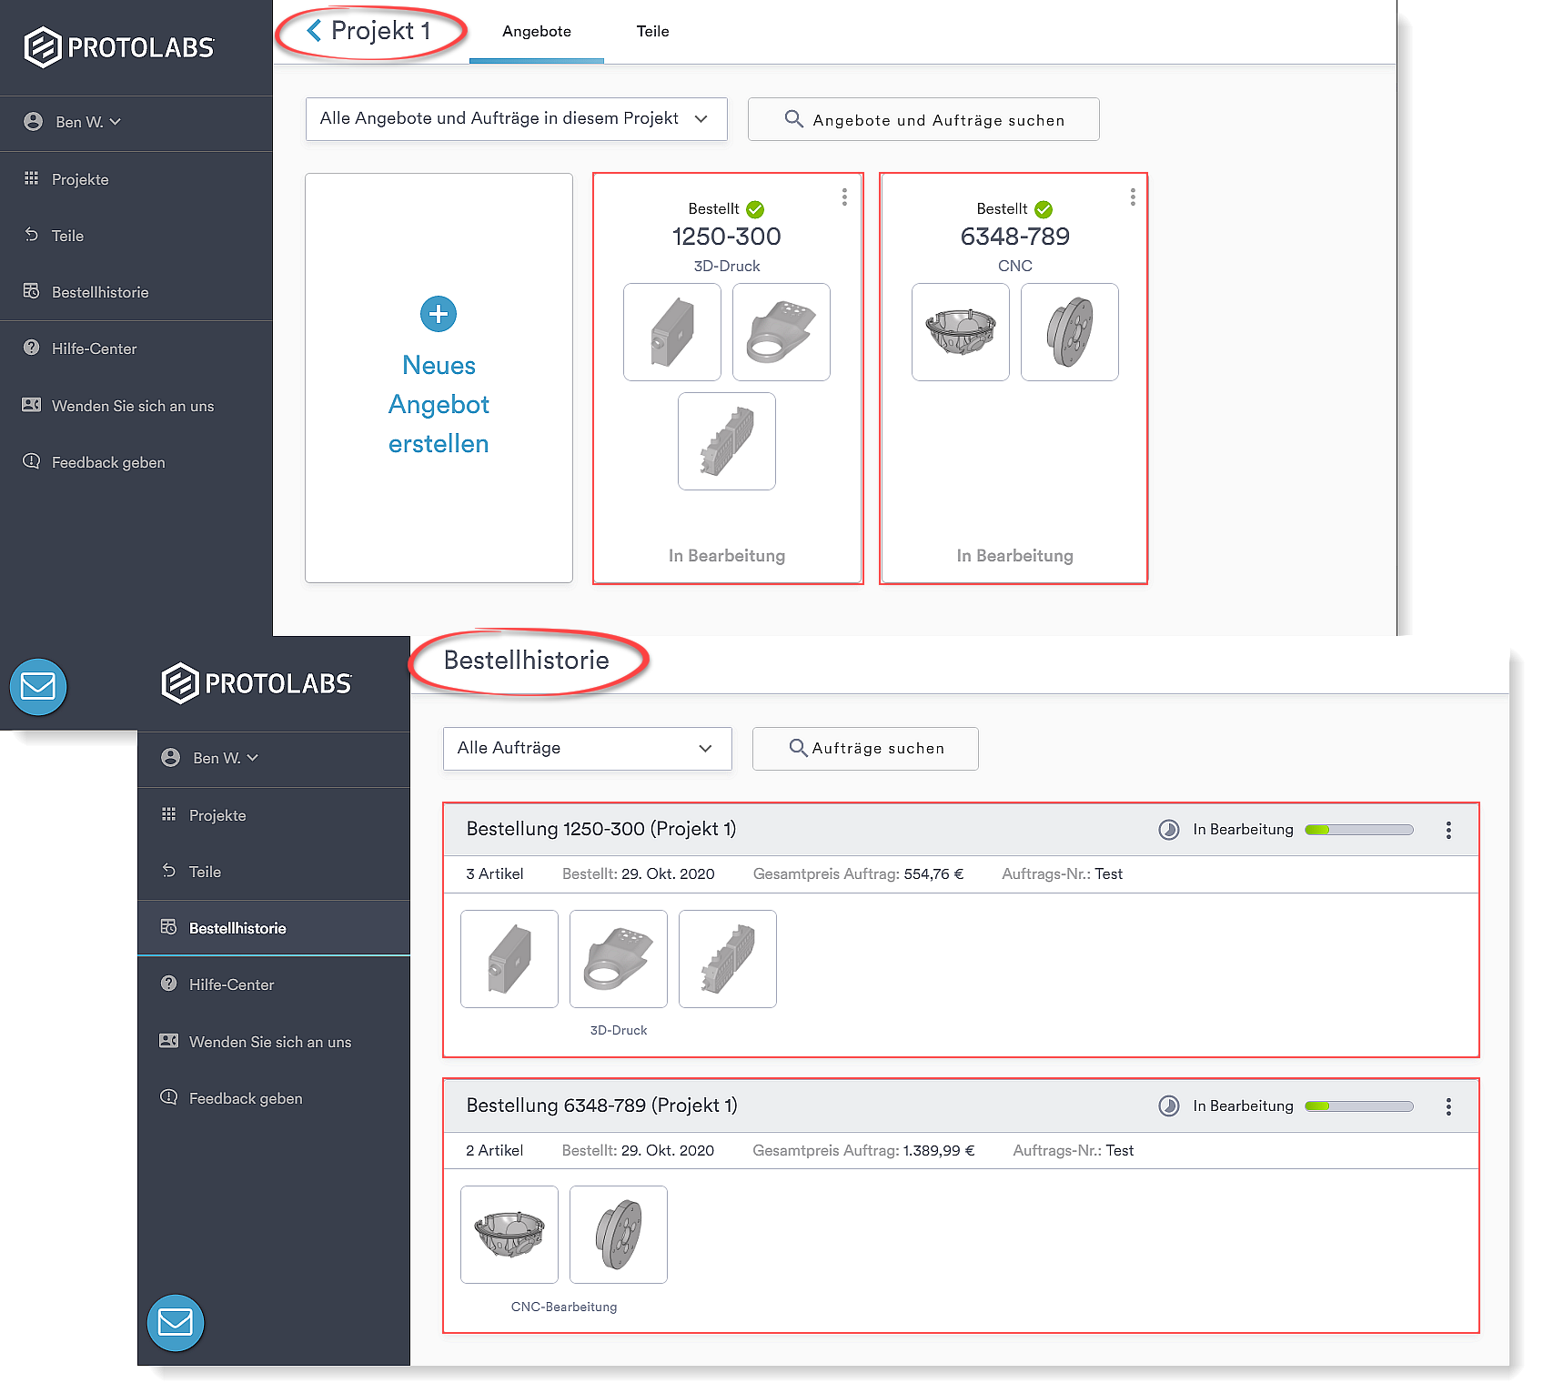
Task: Open three-dot menu for Bestellung 6348-789
Action: click(1448, 1106)
